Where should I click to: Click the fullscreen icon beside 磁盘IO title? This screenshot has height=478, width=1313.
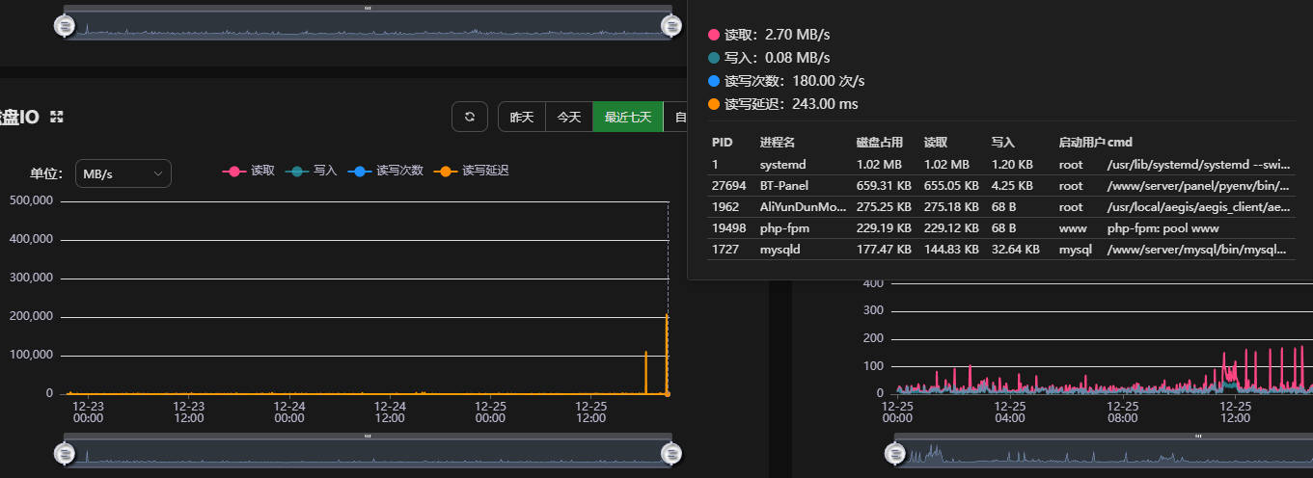57,117
